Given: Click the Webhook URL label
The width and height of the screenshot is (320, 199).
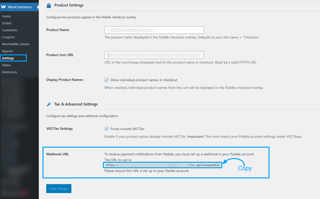Looking at the screenshot, I should (x=57, y=154).
